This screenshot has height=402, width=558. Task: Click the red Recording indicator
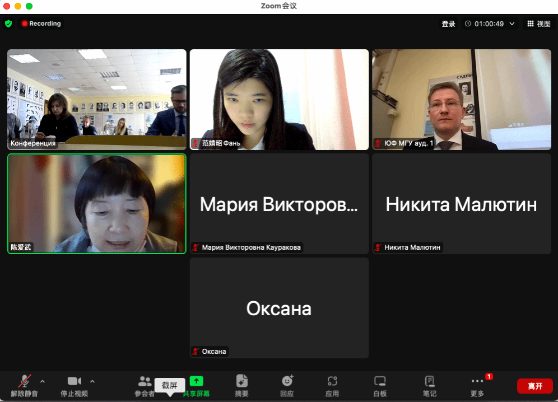[41, 24]
